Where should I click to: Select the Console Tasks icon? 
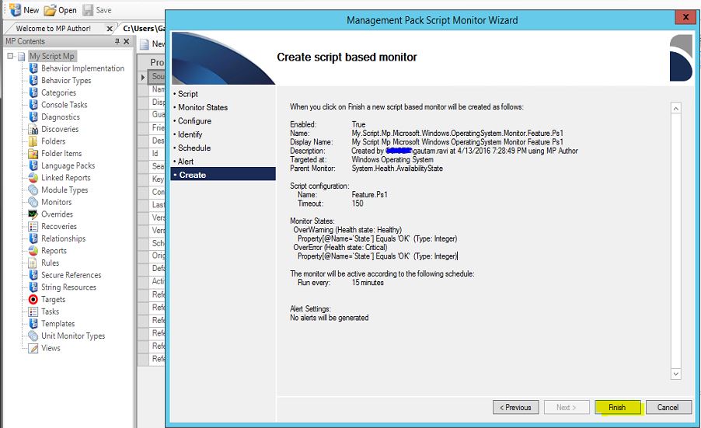[x=33, y=105]
